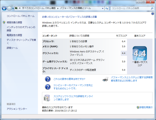Open ディスク クリーンアップを開く link
The width and height of the screenshot is (156, 120).
point(21,42)
